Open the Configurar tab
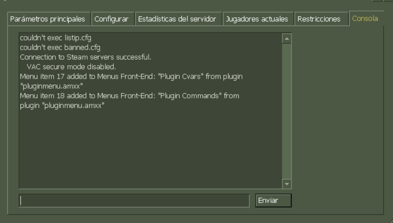The height and width of the screenshot is (223, 393). click(111, 19)
